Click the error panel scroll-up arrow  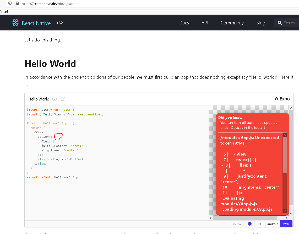pos(285,135)
